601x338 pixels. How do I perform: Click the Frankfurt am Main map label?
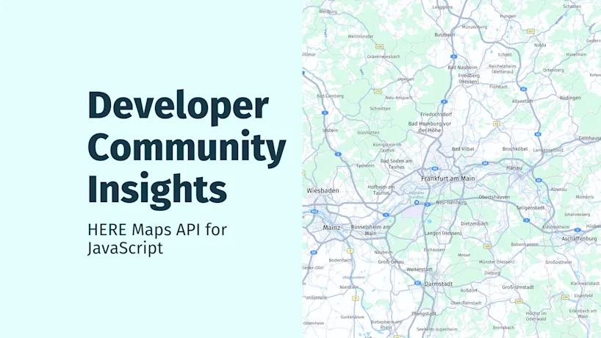coord(447,179)
